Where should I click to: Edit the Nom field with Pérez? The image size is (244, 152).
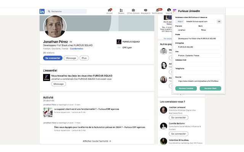pyautogui.click(x=210, y=30)
